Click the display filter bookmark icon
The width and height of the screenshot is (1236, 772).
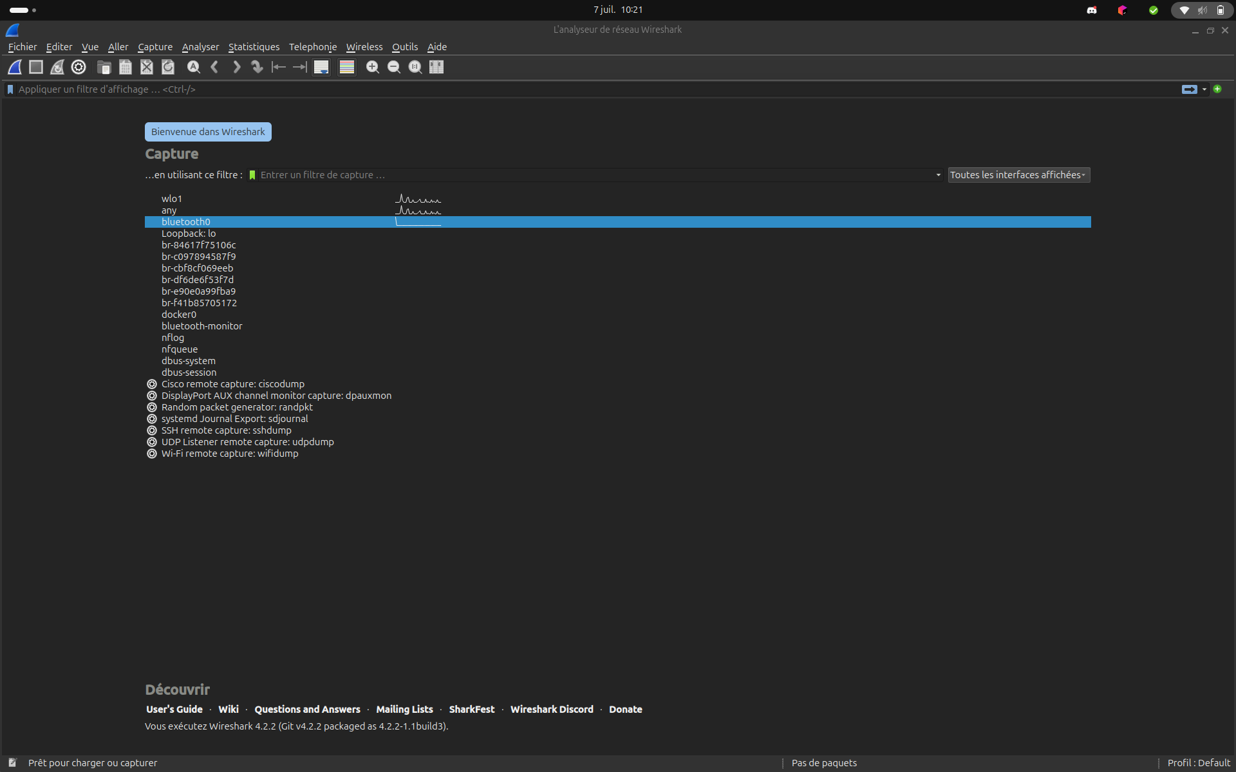click(x=10, y=89)
